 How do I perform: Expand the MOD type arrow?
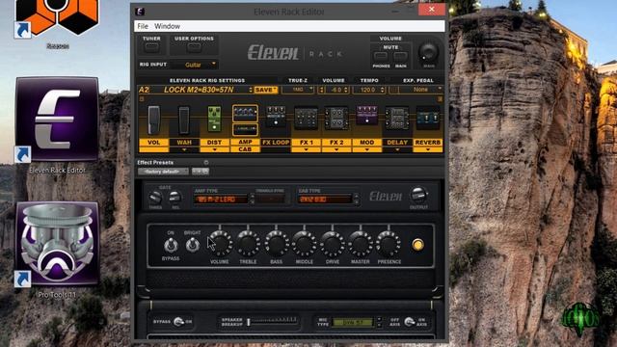pyautogui.click(x=366, y=149)
